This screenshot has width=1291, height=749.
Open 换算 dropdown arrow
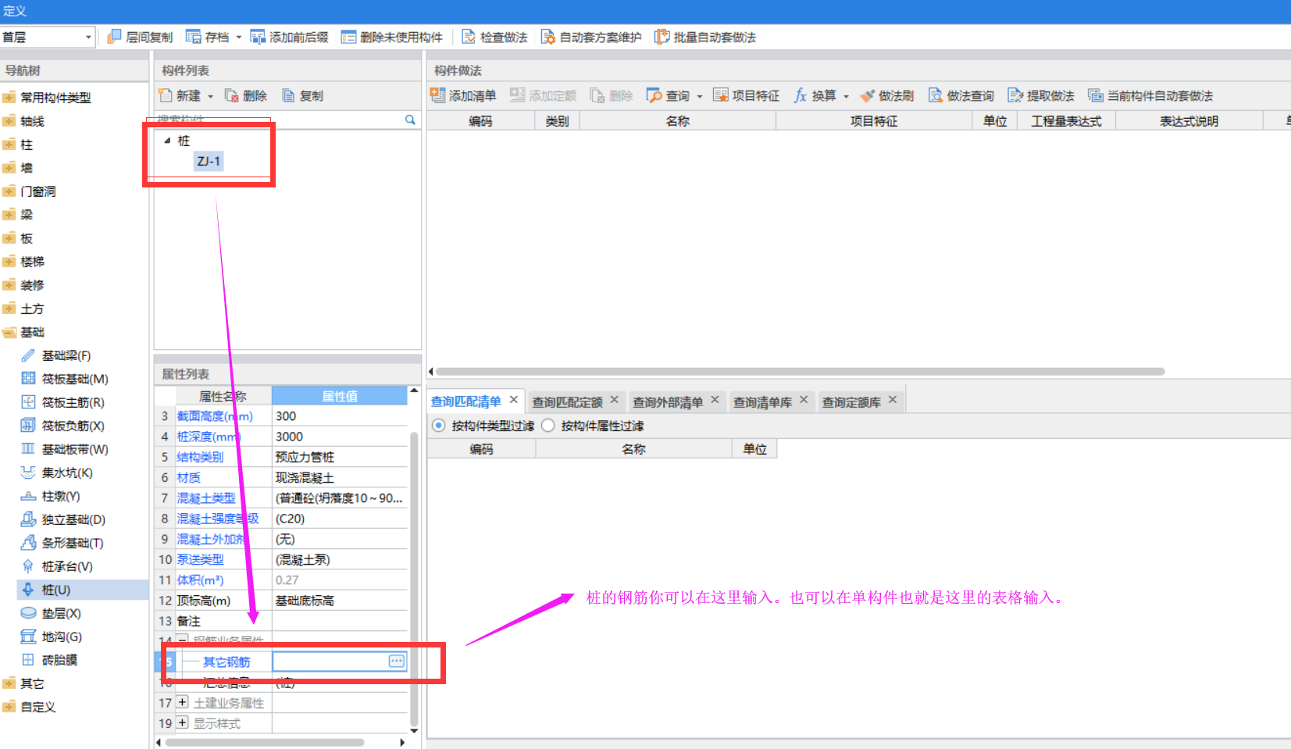(x=846, y=96)
